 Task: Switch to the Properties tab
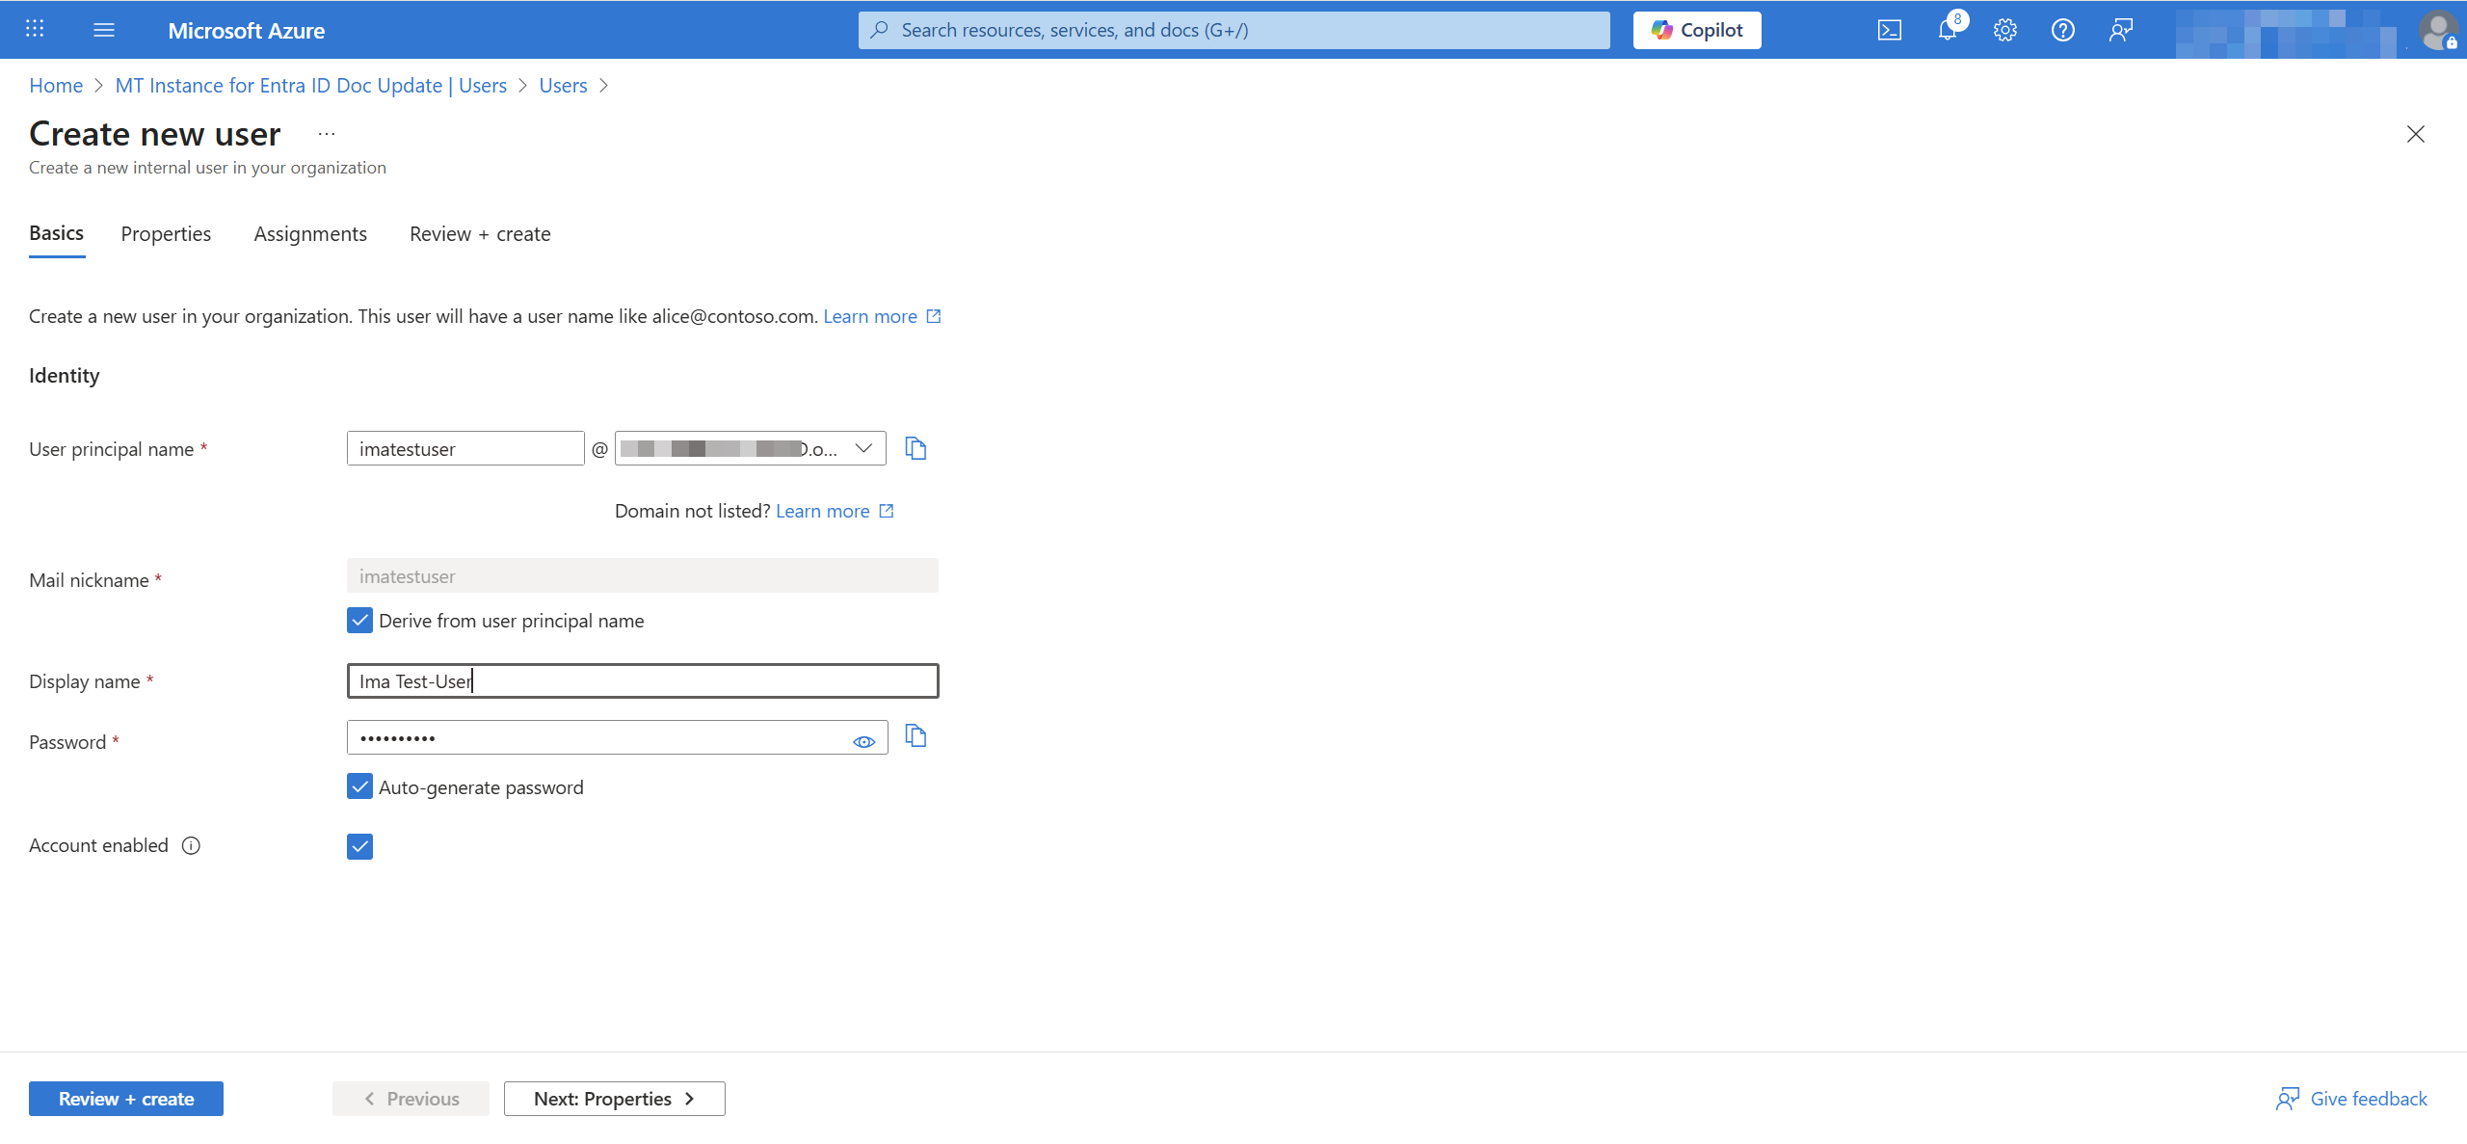(166, 233)
